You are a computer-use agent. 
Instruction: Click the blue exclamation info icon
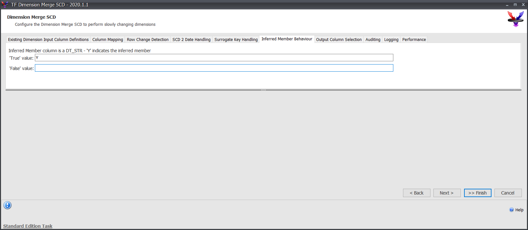[x=7, y=205]
